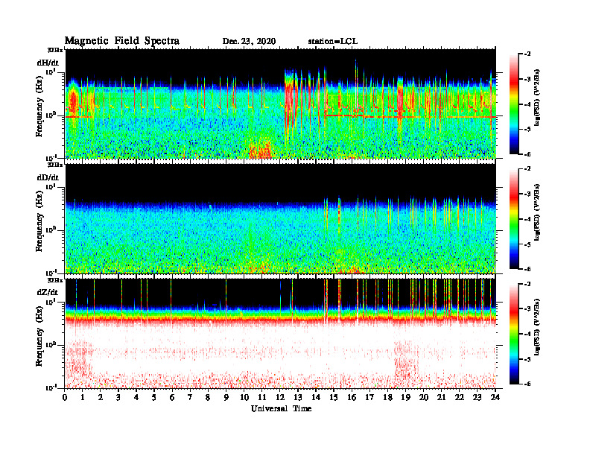
Task: Click hour 10 on the time axis
Action: 244,398
